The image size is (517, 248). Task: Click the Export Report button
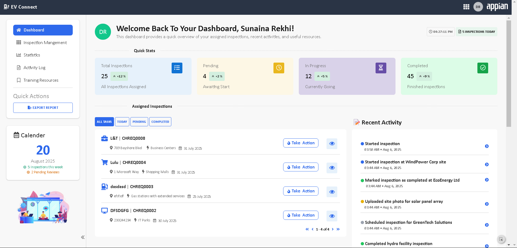click(x=43, y=108)
